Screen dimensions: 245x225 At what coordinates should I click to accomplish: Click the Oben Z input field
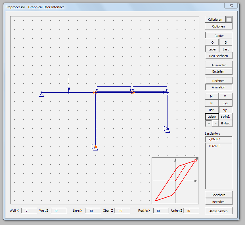pos(122,211)
